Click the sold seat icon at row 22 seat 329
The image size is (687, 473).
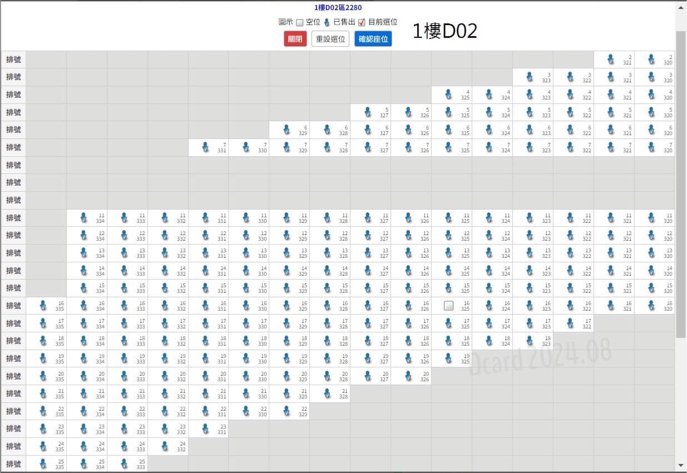click(x=286, y=411)
